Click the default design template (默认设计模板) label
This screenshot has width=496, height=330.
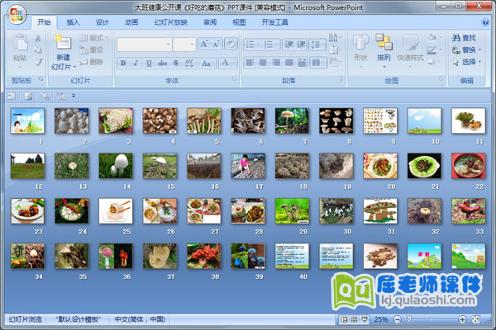(x=78, y=319)
